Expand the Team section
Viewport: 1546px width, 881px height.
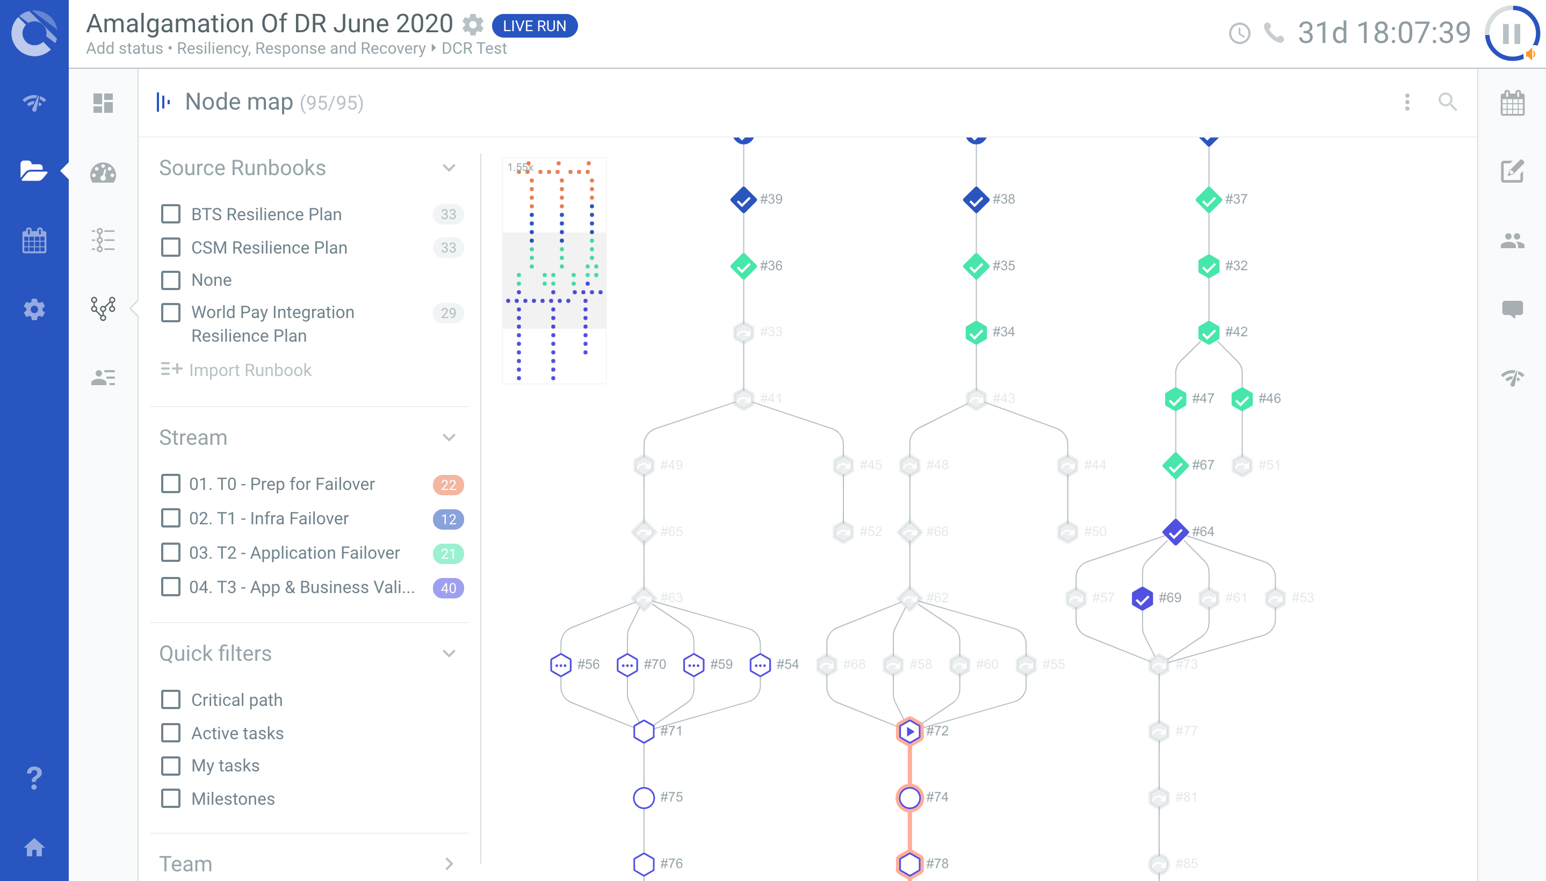pos(449,863)
